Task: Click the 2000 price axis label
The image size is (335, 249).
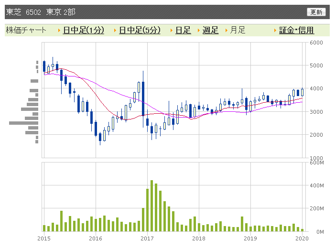Action: pyautogui.click(x=316, y=135)
